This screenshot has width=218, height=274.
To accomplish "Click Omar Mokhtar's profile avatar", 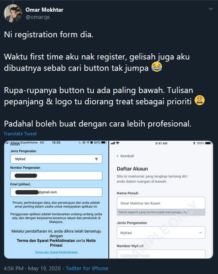I will pos(13,13).
